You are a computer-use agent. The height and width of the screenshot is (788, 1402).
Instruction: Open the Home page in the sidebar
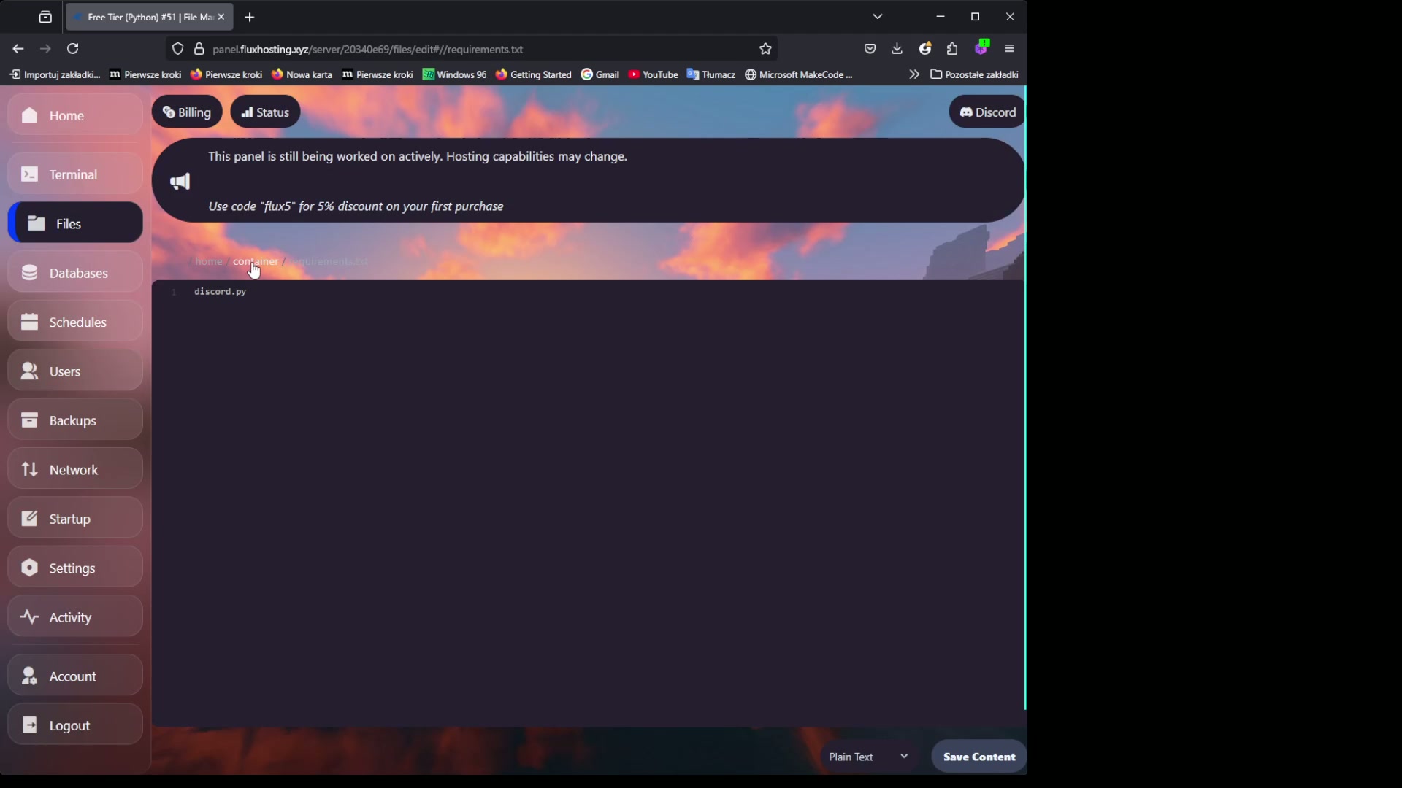point(75,115)
